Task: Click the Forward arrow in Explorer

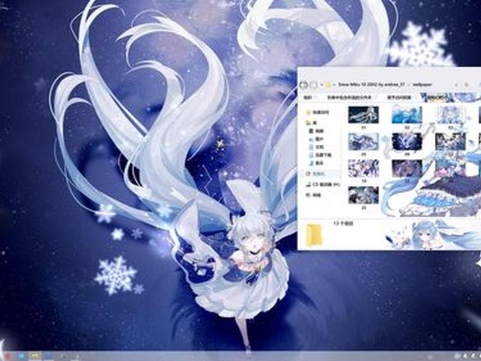Action: point(313,85)
